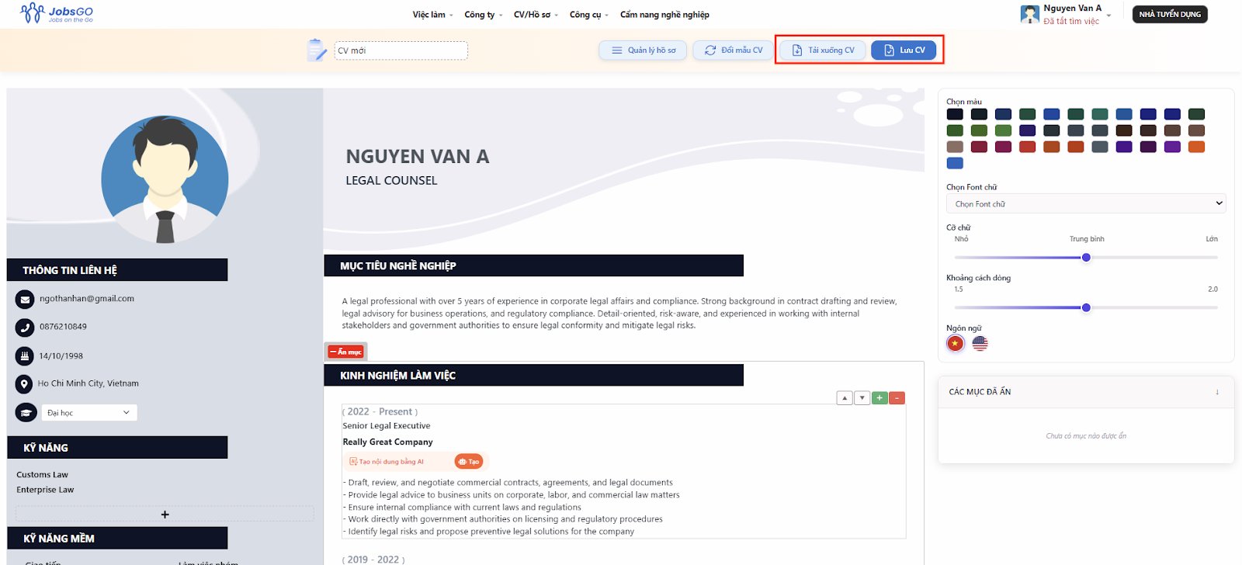Viewport: 1242px width, 565px height.
Task: Open the Việc làm menu
Action: [432, 15]
